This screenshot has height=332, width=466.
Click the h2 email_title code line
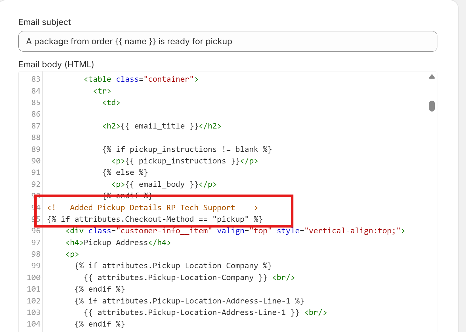click(x=162, y=126)
